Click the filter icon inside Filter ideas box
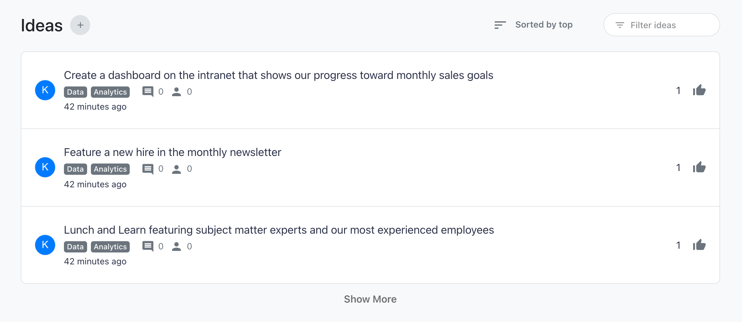The image size is (742, 322). point(619,25)
